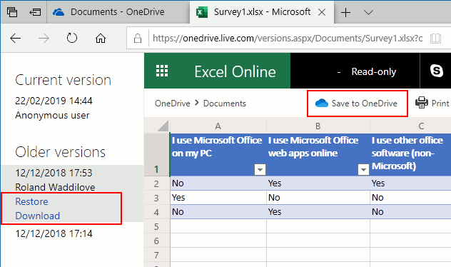Click cell B4 containing 'Yes'
451x267 pixels.
tap(318, 212)
